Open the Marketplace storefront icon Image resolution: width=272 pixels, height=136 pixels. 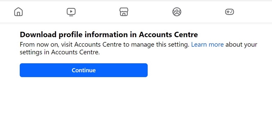(x=124, y=12)
